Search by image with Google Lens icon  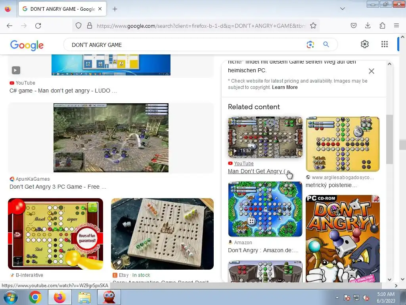310,44
